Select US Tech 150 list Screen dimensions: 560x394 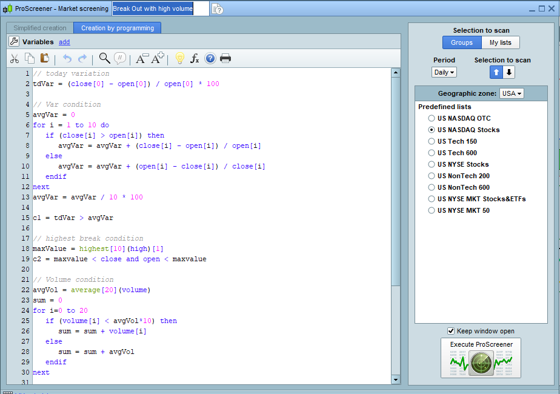point(432,141)
